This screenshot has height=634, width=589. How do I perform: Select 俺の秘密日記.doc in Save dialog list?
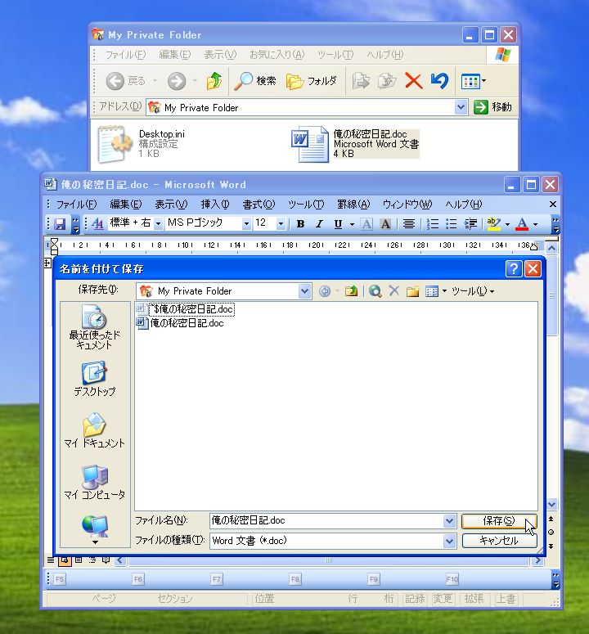tap(180, 323)
